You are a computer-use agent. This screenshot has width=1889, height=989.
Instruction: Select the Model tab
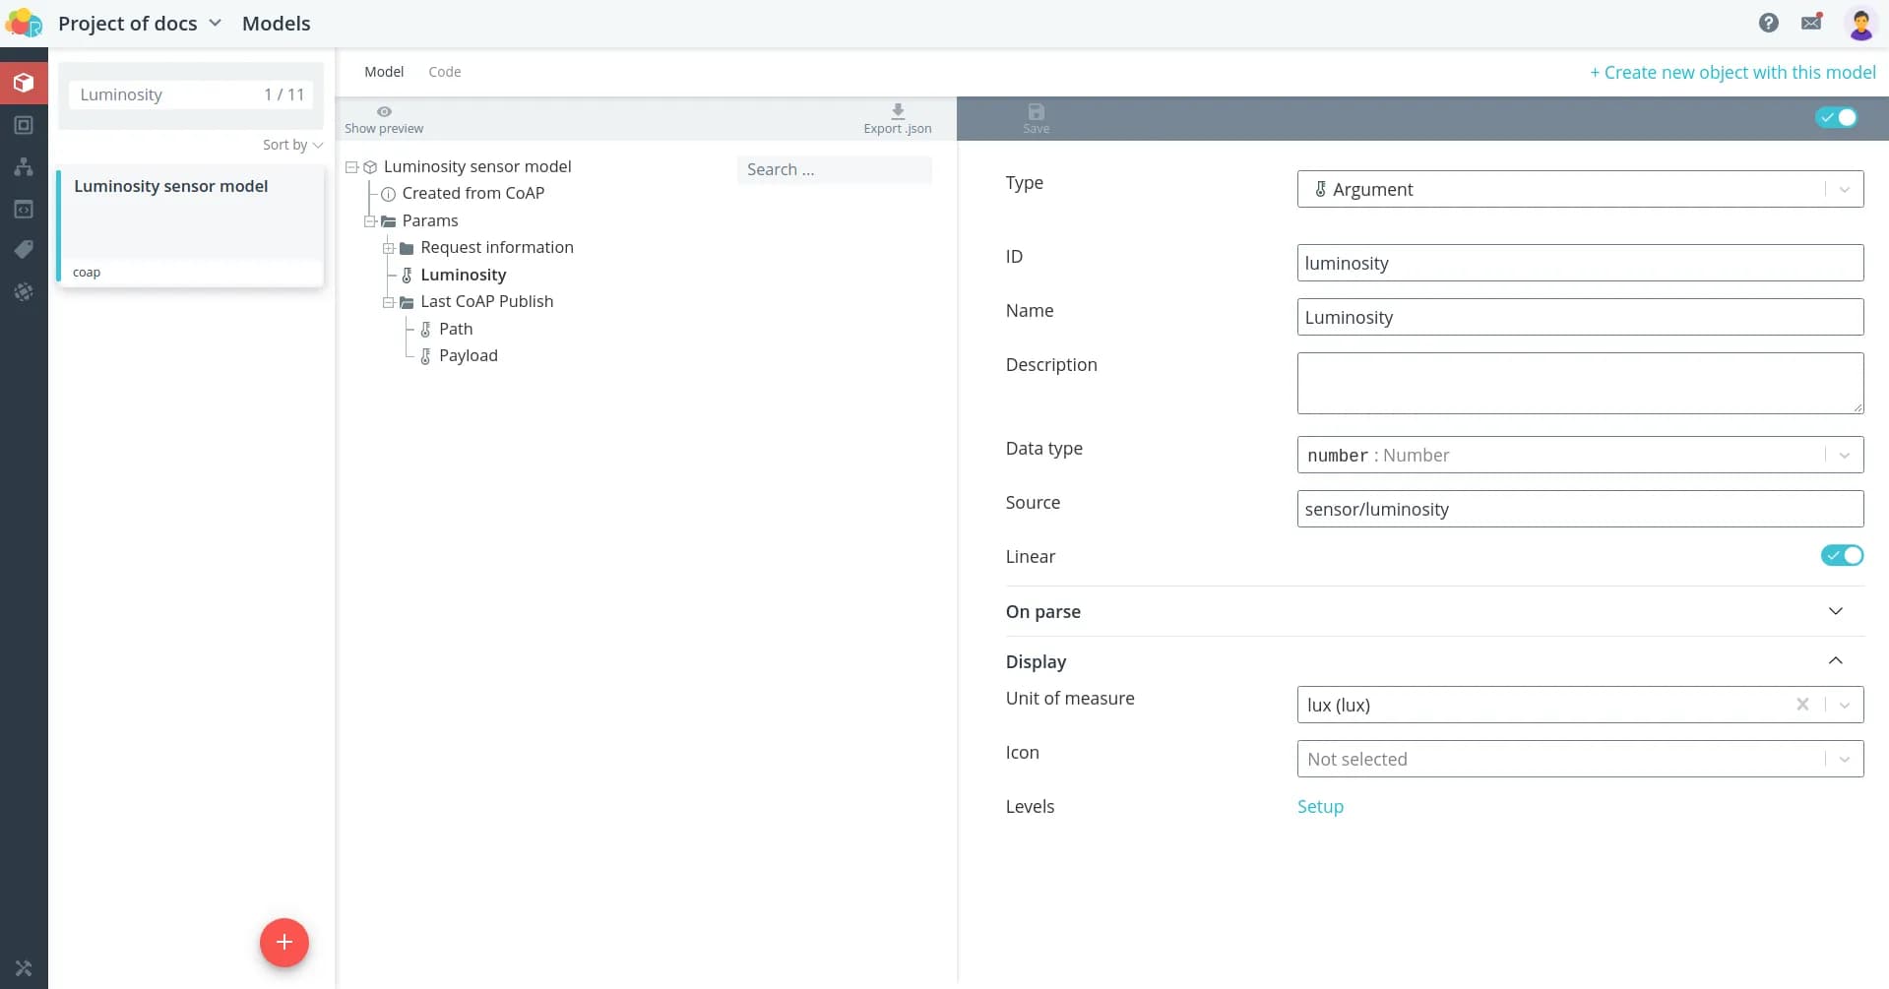[x=384, y=72]
